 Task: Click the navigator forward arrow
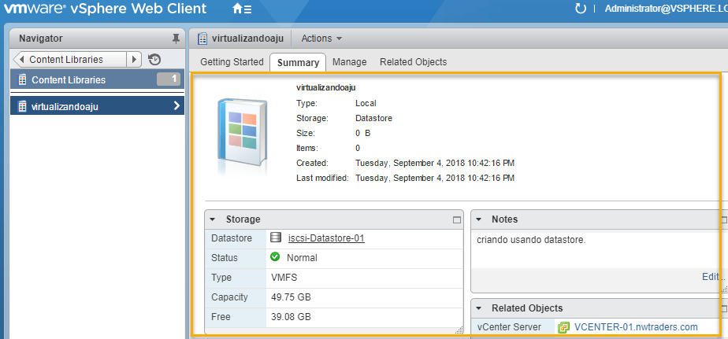pos(135,60)
